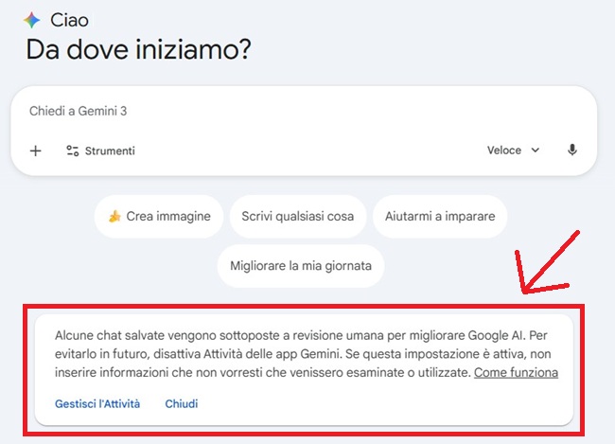Open the Come funziona link
The height and width of the screenshot is (444, 615).
click(x=516, y=372)
